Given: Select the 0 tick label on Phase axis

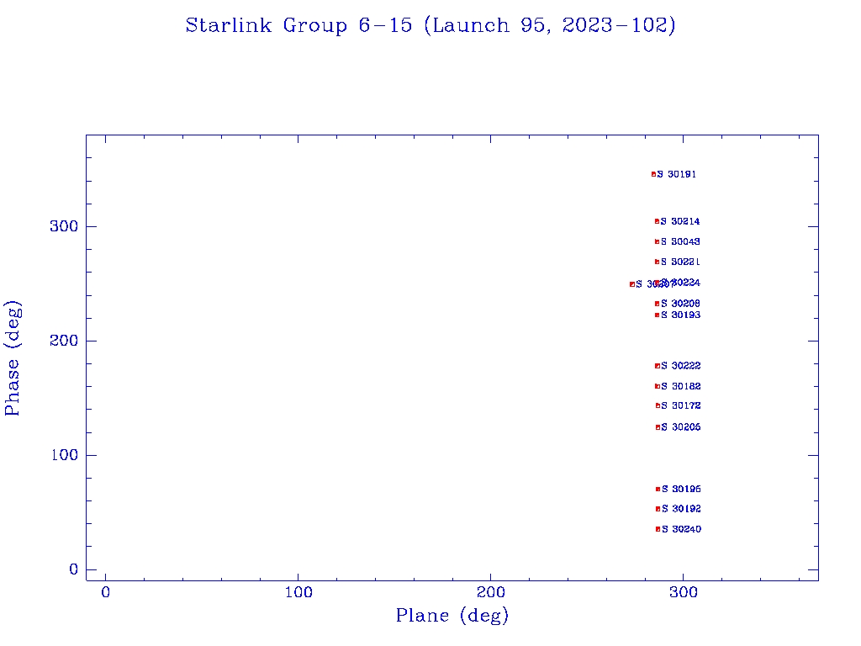Looking at the screenshot, I should click(x=74, y=569).
